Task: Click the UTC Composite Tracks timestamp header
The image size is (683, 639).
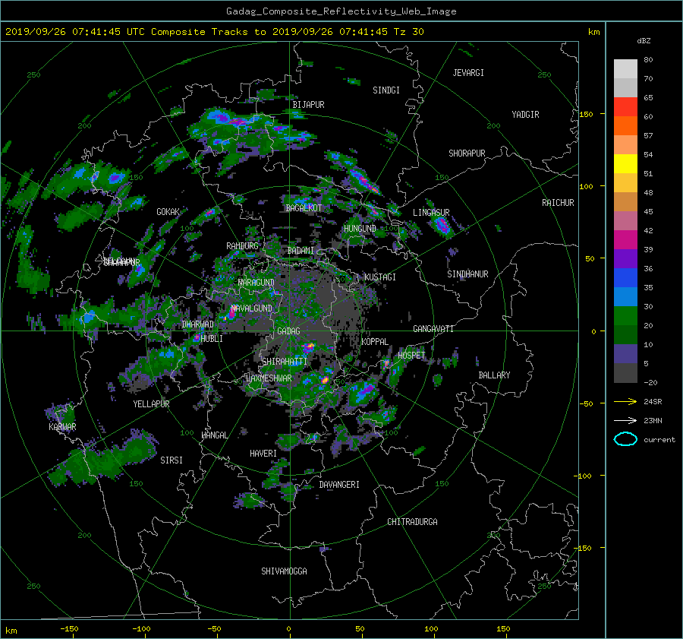Action: (214, 32)
